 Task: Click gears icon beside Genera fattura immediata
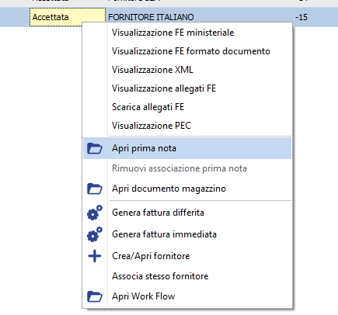point(95,234)
